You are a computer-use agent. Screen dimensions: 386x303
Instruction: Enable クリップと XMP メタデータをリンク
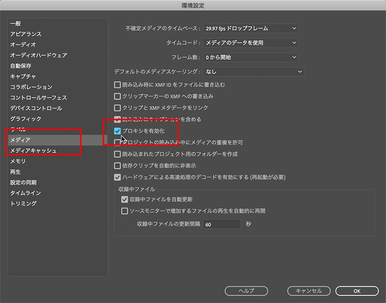[x=117, y=108]
